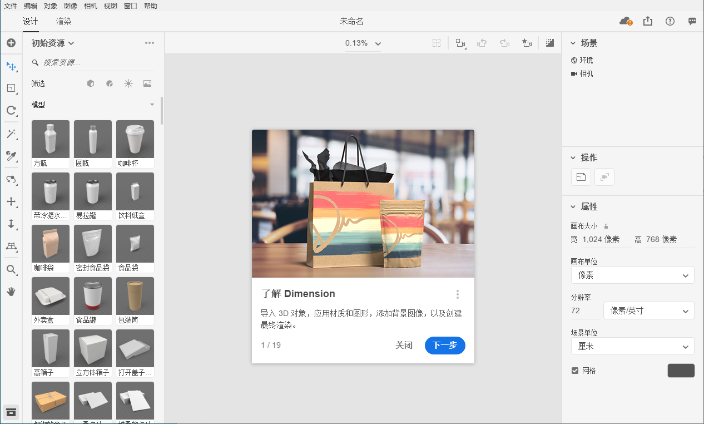Save a camera bookmark with the star icon

pyautogui.click(x=527, y=43)
